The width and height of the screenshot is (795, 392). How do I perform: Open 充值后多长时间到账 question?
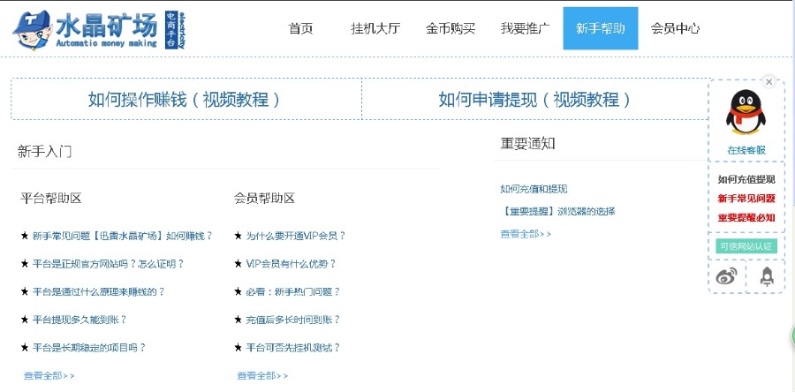(292, 320)
